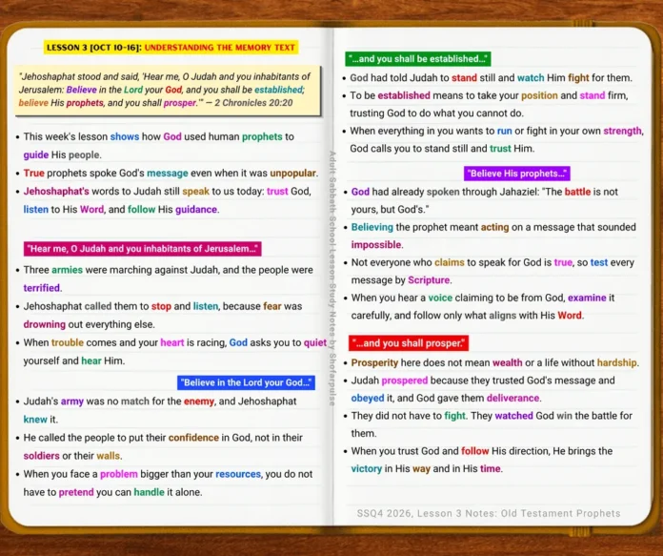Select the magenta word 'time' ending the notes
This screenshot has width=663, height=556.
[x=490, y=469]
